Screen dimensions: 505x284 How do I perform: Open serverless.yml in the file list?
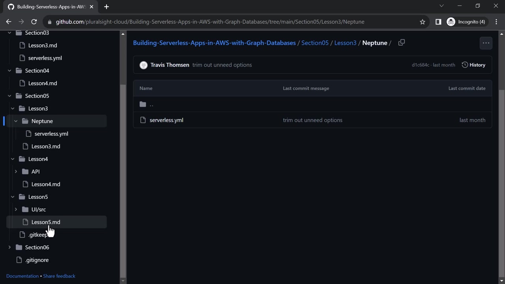click(166, 120)
